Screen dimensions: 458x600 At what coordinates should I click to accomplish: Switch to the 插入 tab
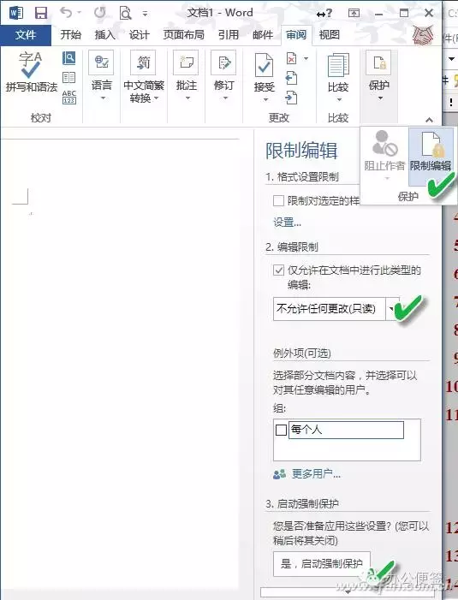click(104, 35)
